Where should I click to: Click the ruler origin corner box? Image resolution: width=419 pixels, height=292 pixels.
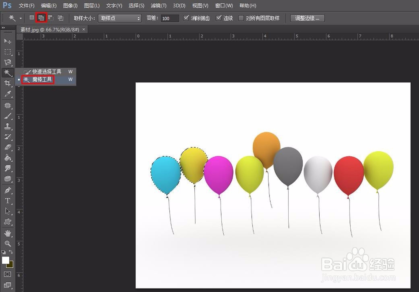pyautogui.click(x=20, y=36)
